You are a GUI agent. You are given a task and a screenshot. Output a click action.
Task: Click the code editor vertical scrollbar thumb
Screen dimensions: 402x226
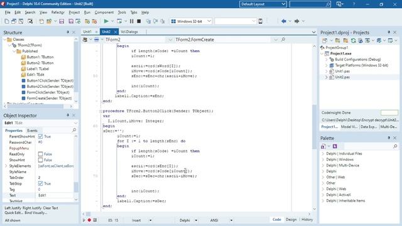point(314,127)
